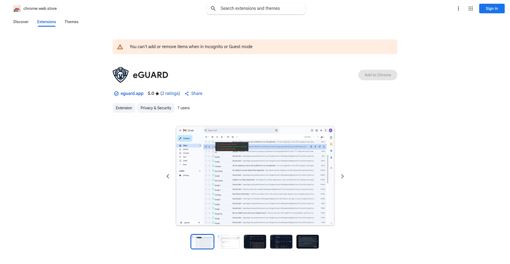
Task: Click the main Gmail screenshot preview
Action: (x=255, y=176)
